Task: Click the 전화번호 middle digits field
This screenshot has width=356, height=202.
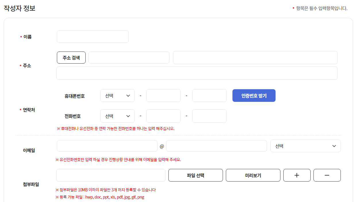Action: click(163, 116)
